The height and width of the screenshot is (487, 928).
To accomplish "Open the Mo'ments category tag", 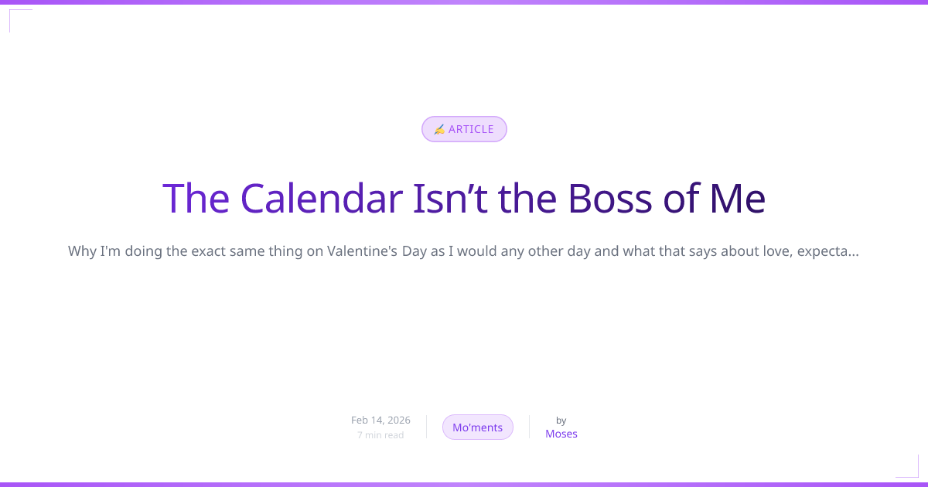I will pos(477,427).
